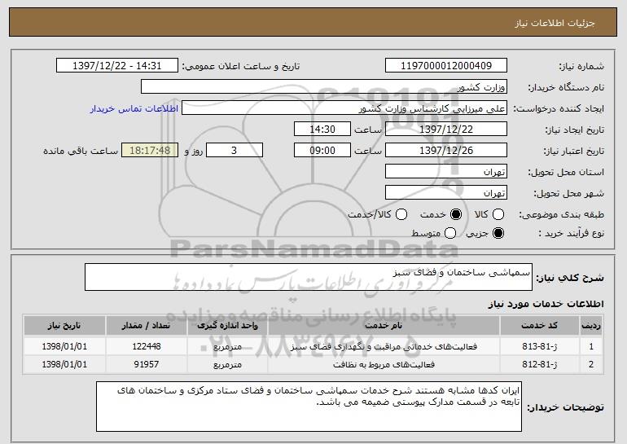Click the تاریخ نیاز column header
Viewport: 627px width, 444px height.
click(64, 326)
